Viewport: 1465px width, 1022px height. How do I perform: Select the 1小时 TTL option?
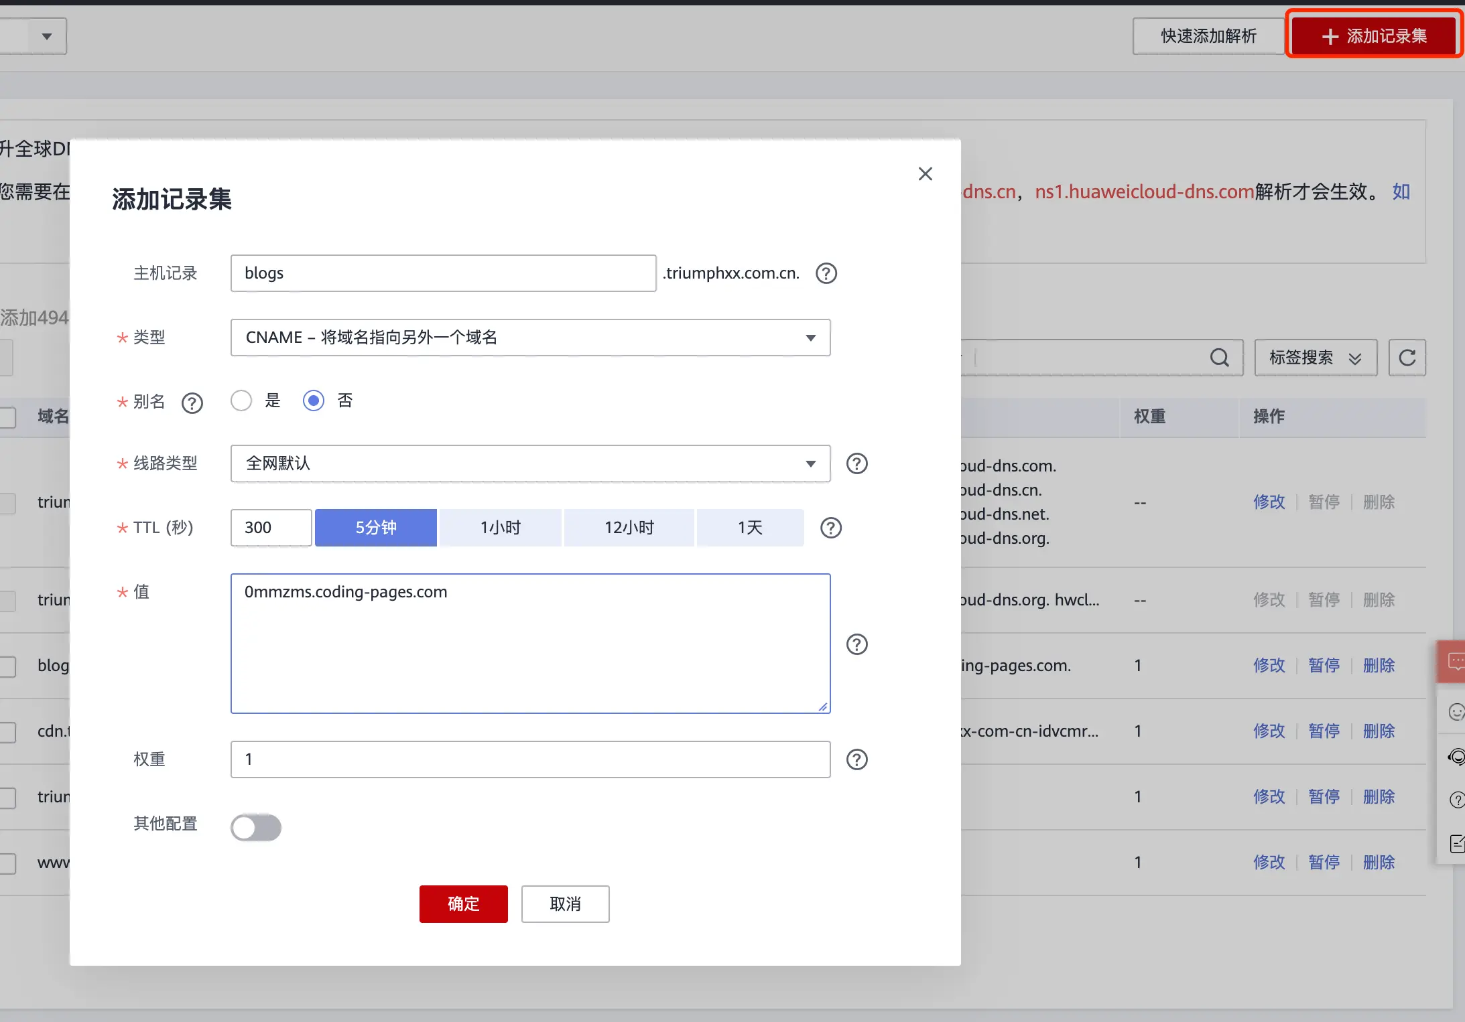[500, 528]
